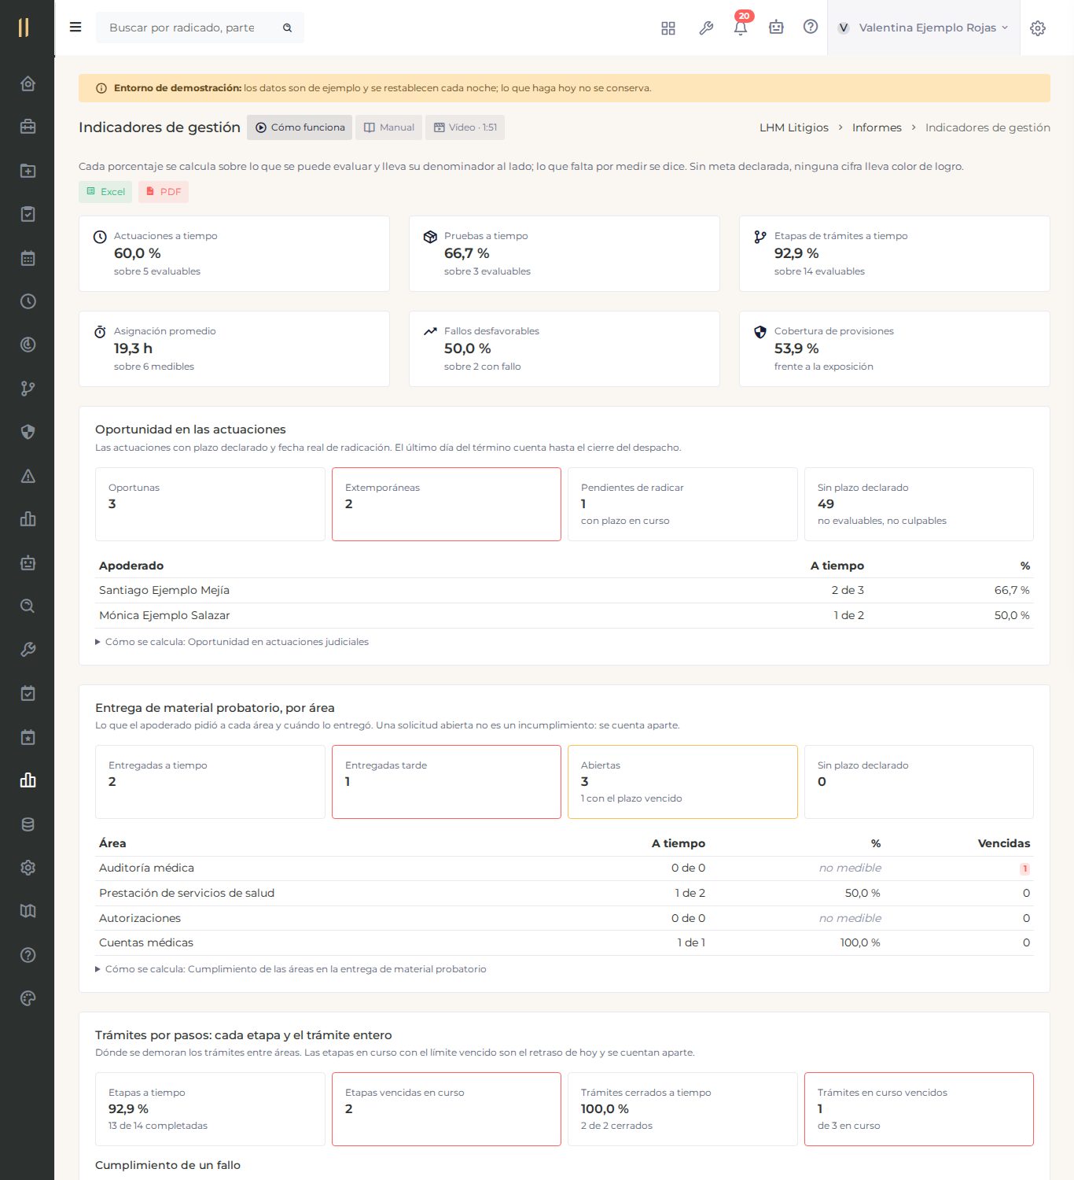Open the notifications bell with badge 20
Viewport: 1074px width, 1180px height.
[x=740, y=28]
